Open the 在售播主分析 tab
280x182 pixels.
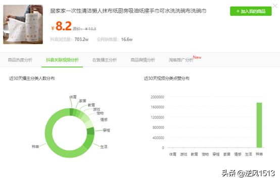(105, 60)
